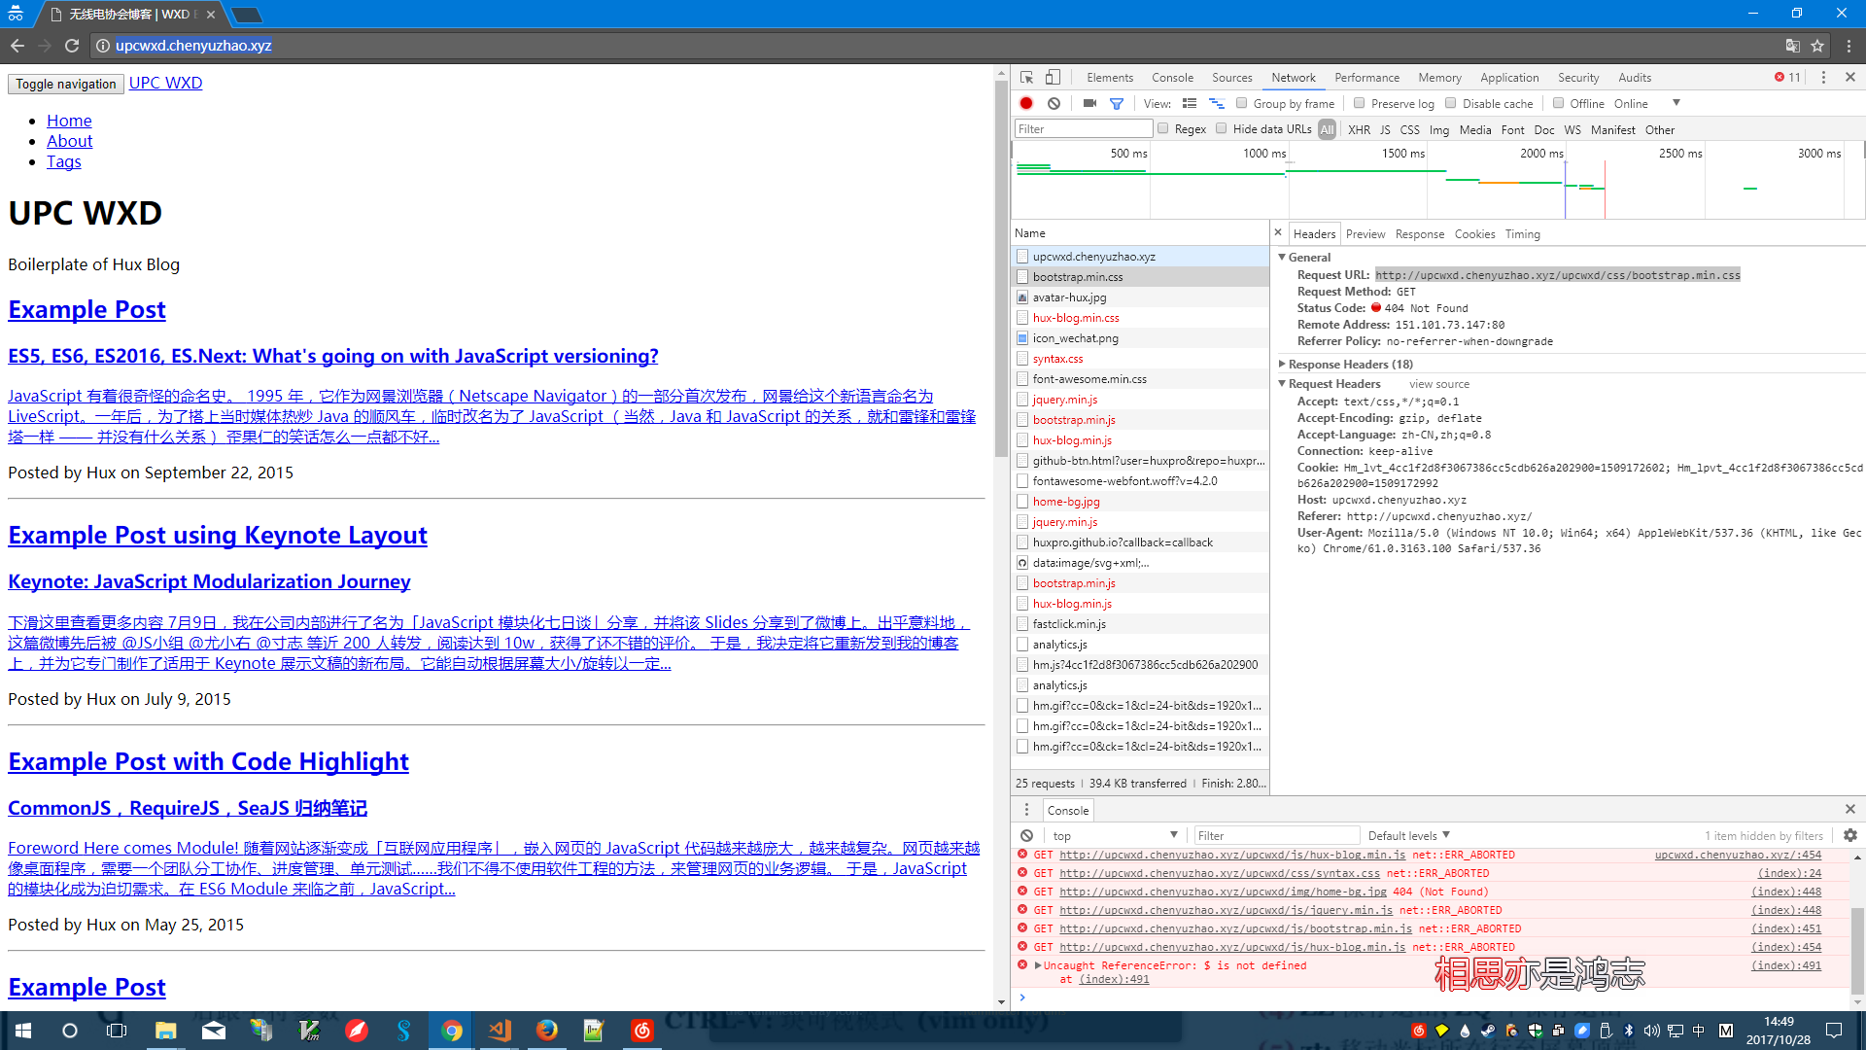Switch to the Elements panel tab
This screenshot has width=1866, height=1050.
click(x=1110, y=78)
